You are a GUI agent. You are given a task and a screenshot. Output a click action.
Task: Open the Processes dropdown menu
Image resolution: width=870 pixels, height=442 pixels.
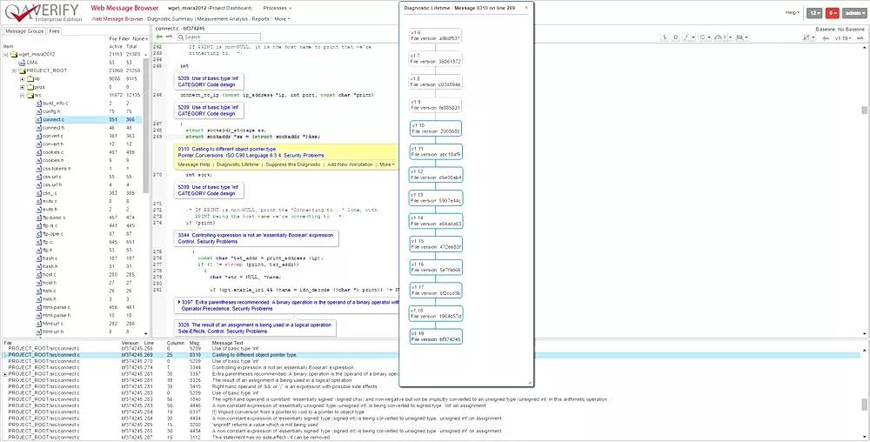coord(277,9)
